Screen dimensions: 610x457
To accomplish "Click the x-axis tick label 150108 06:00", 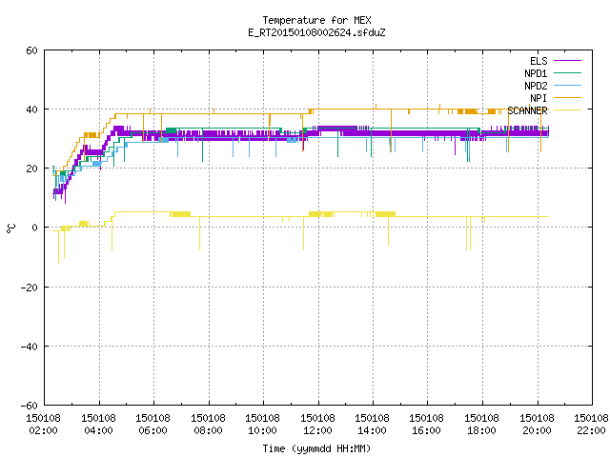I will point(153,425).
